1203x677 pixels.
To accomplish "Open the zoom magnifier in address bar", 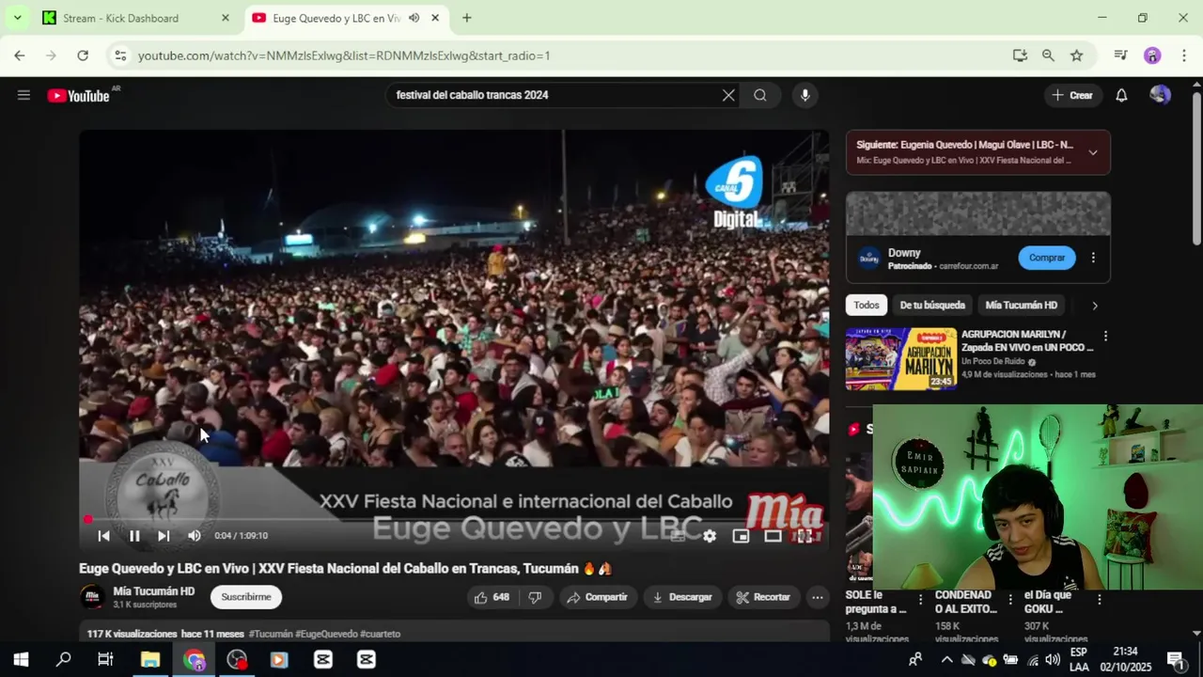I will [x=1048, y=55].
